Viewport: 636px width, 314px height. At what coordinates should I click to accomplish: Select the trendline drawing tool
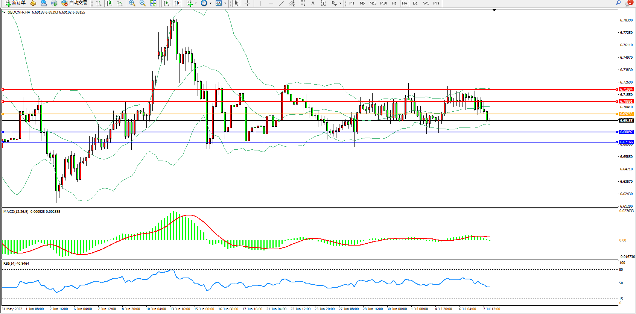tap(281, 3)
